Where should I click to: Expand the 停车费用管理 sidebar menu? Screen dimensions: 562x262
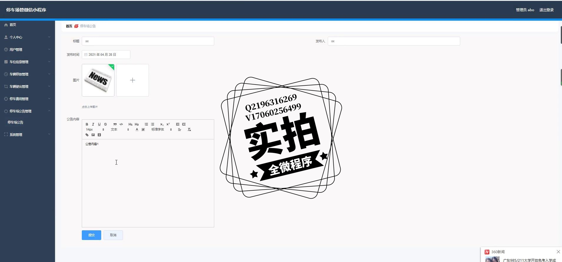(x=27, y=99)
